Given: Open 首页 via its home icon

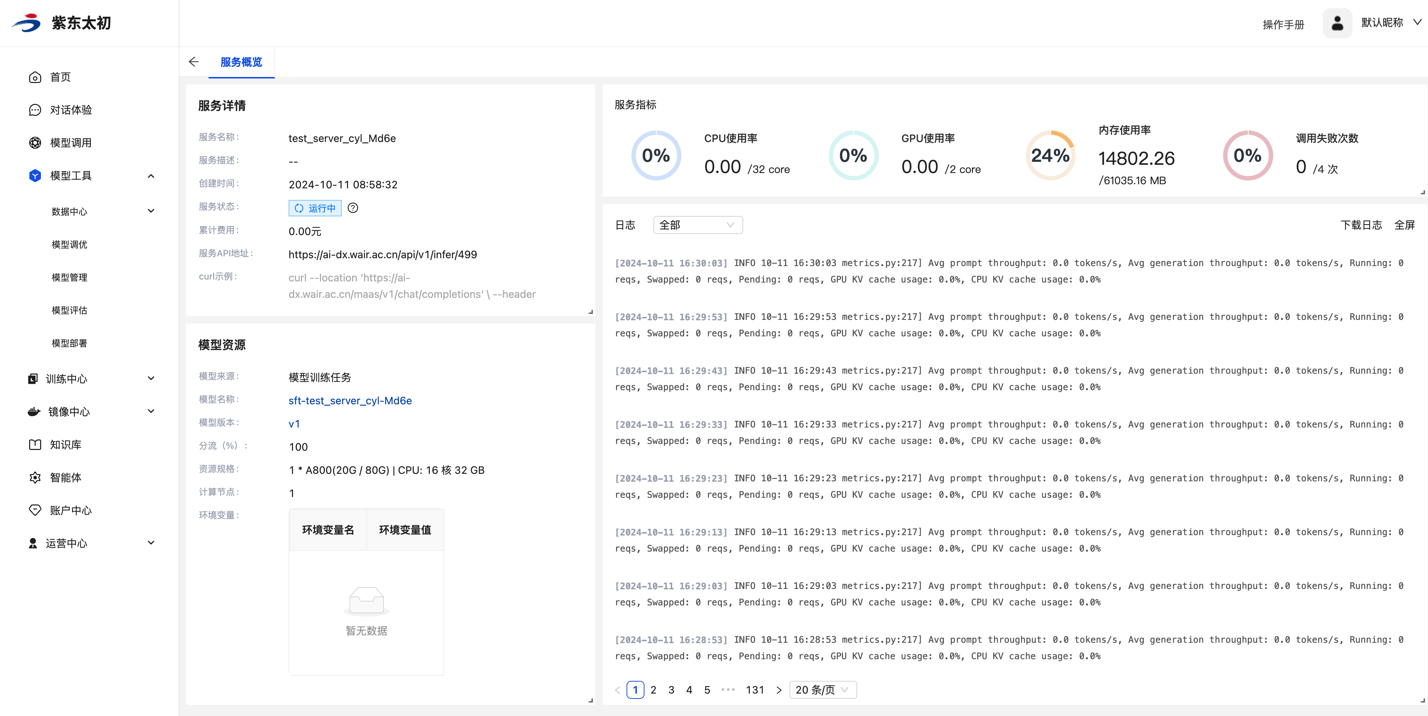Looking at the screenshot, I should (x=35, y=77).
